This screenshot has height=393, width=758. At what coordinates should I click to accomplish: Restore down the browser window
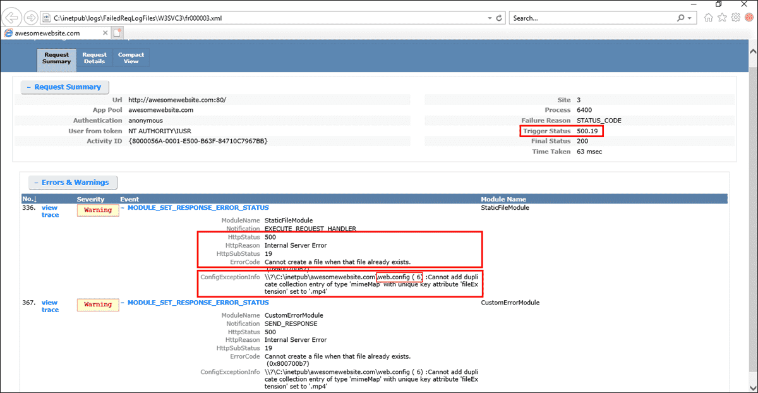718,4
